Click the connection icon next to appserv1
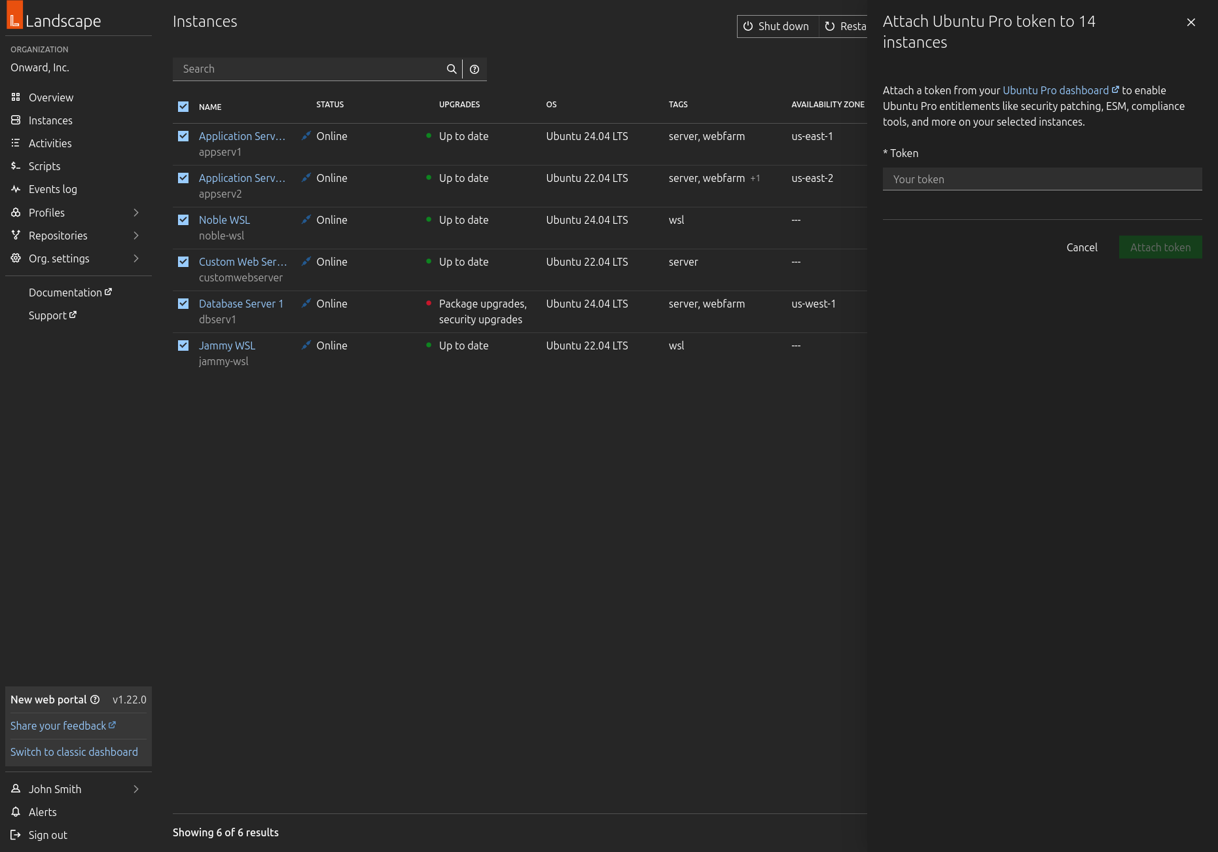Viewport: 1218px width, 852px height. coord(306,136)
